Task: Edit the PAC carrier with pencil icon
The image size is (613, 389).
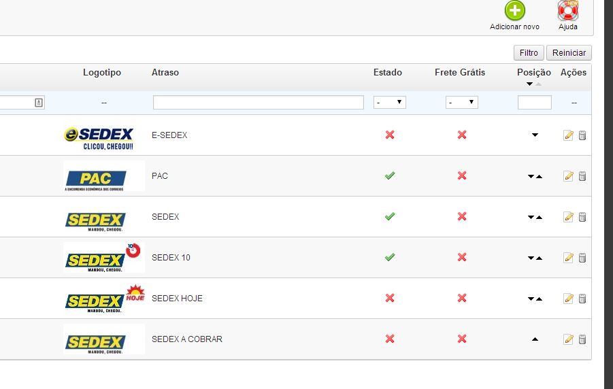Action: click(568, 176)
